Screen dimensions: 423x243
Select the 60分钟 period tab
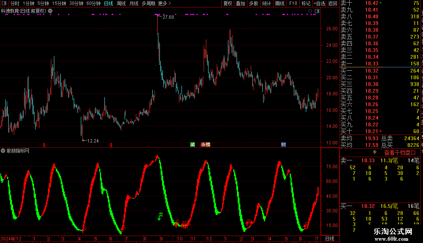click(93, 3)
